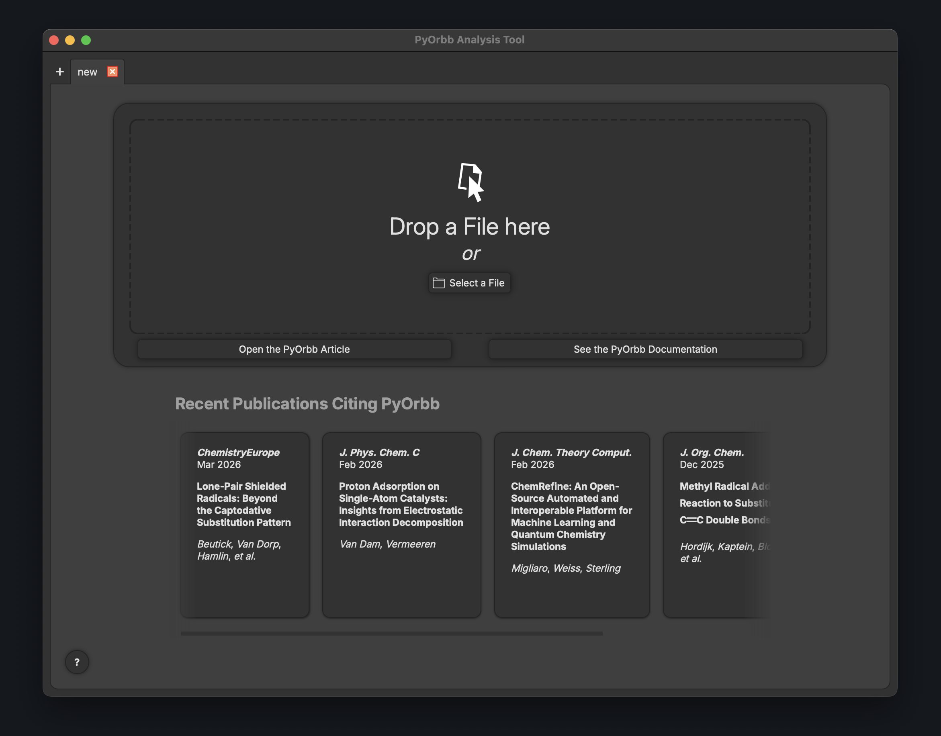
Task: Click the red window close button
Action: coord(54,40)
